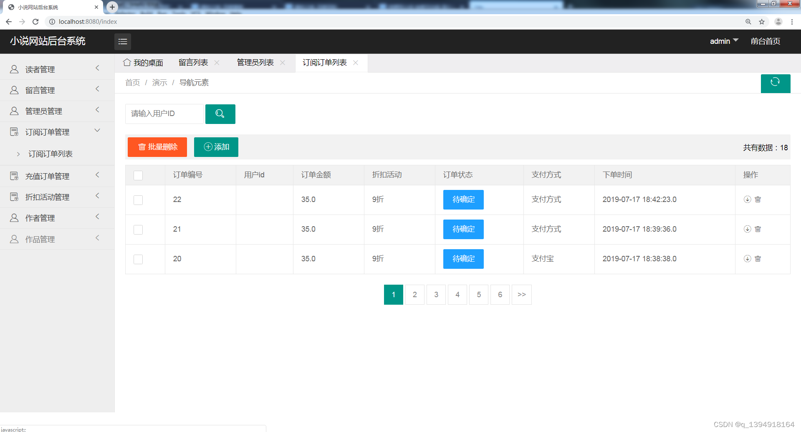Close the 管理员列表 tab
801x432 pixels.
[x=283, y=63]
